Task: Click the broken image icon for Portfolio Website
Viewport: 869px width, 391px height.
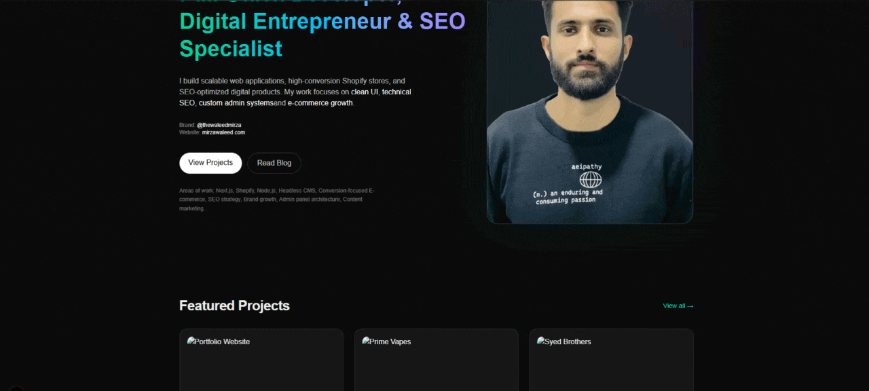Action: point(191,341)
